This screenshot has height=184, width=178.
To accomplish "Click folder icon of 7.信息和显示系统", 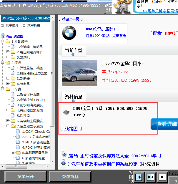I will [13, 126].
